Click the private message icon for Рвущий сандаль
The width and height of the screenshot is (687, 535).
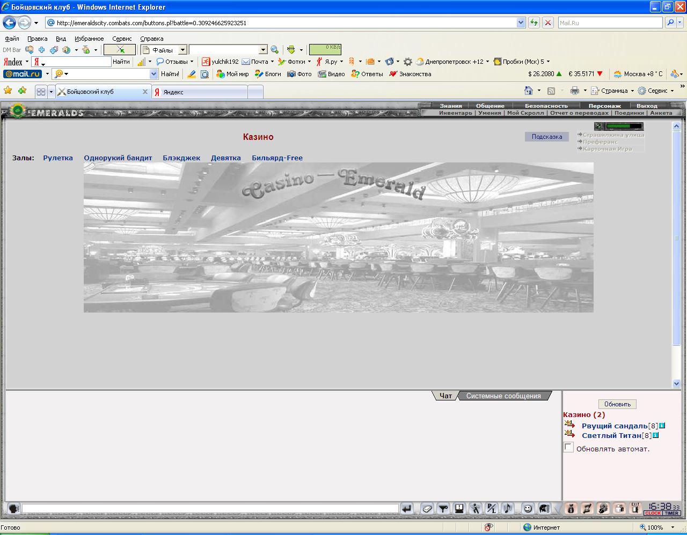tap(569, 424)
